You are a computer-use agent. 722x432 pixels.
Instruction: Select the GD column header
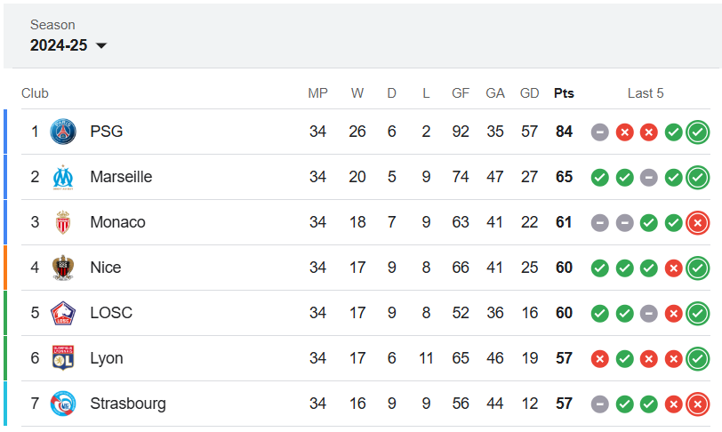point(530,93)
